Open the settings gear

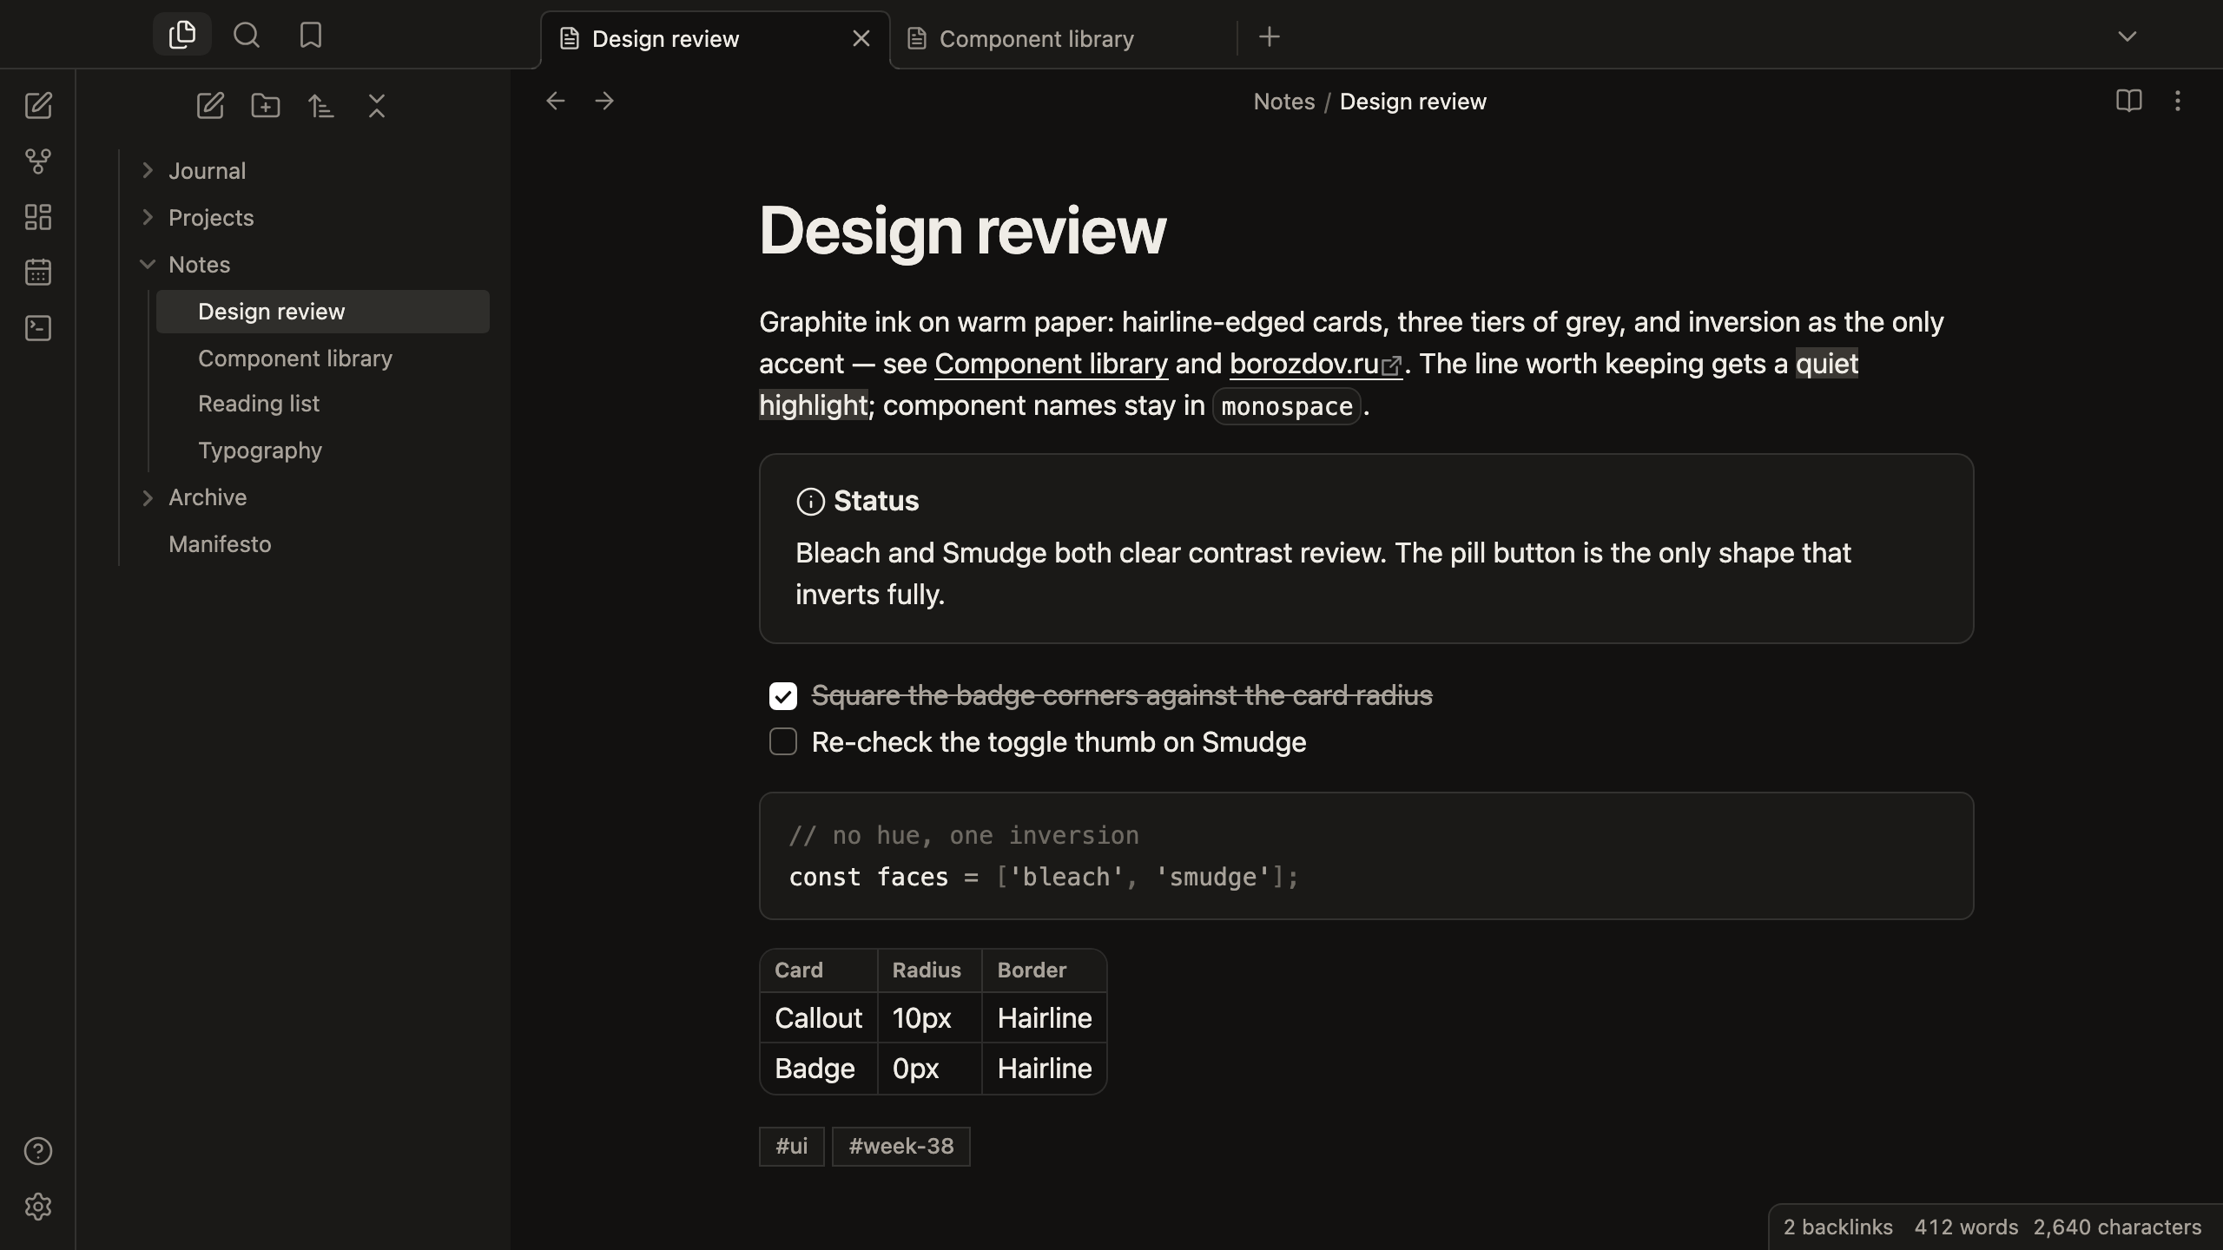pos(38,1207)
